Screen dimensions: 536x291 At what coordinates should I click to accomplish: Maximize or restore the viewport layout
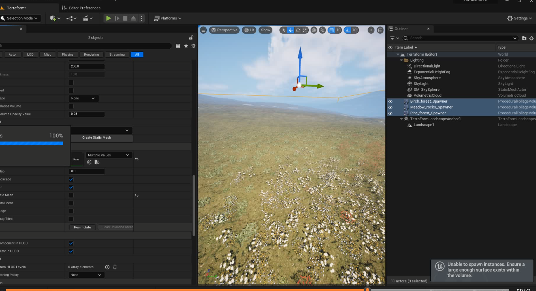[380, 30]
